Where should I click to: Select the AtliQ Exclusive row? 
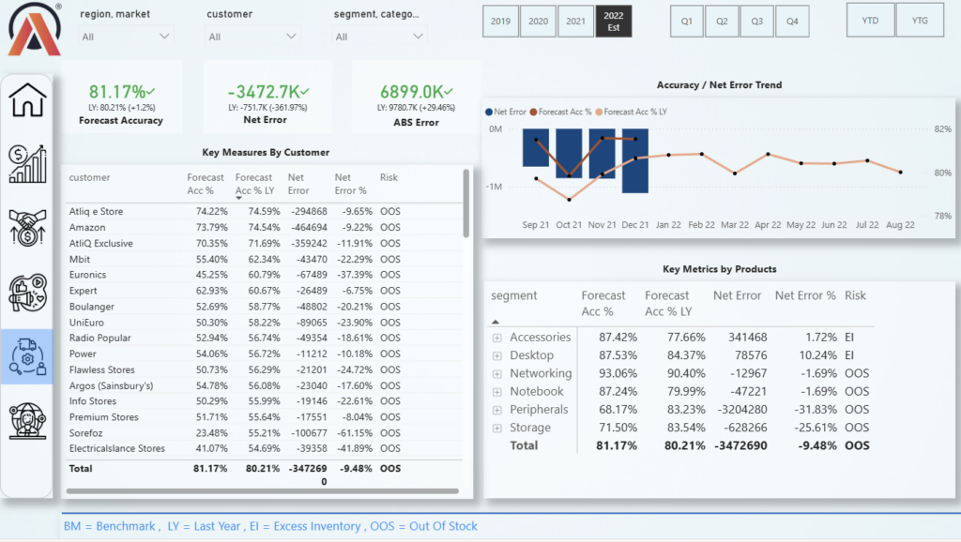235,243
